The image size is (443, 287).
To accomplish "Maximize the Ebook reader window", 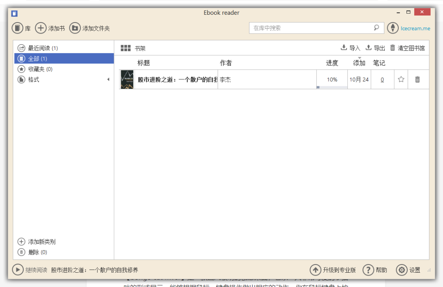I will coord(408,12).
